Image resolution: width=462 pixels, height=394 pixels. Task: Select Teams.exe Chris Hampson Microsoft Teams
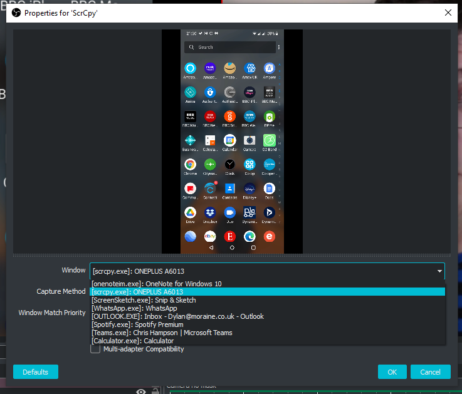click(x=267, y=333)
